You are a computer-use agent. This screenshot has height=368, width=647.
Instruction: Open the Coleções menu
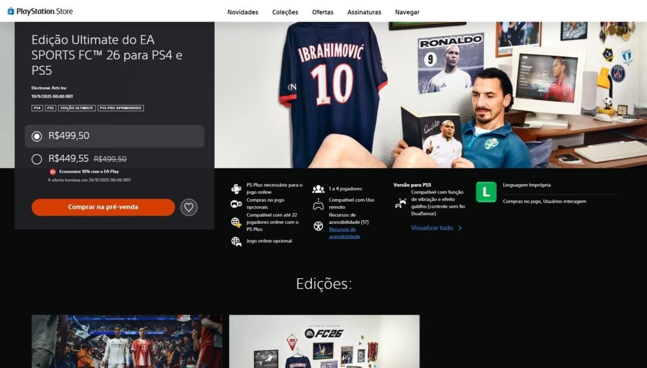click(285, 12)
